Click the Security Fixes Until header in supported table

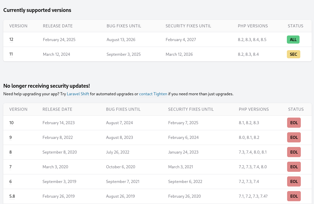coord(188,26)
